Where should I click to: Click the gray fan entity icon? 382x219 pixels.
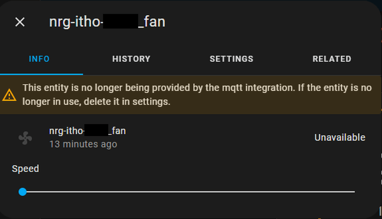coord(25,138)
